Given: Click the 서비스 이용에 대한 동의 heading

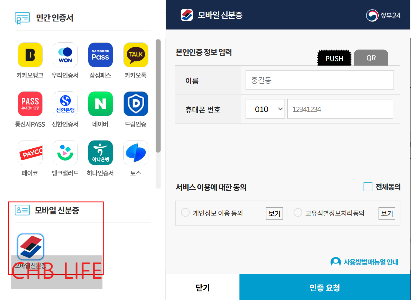Looking at the screenshot, I should click(211, 187).
